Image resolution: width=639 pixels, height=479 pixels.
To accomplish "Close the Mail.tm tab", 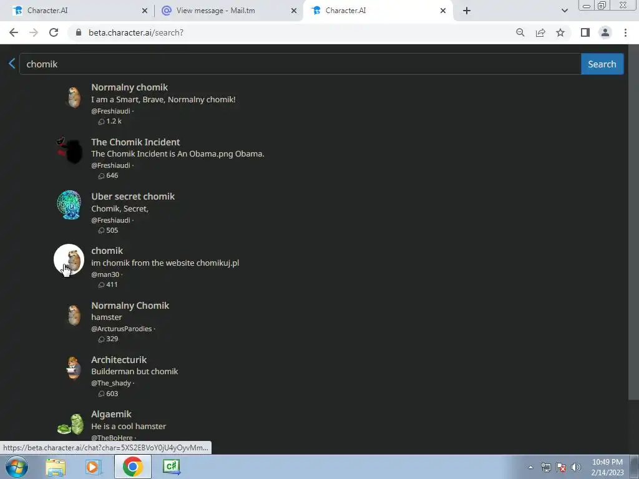I will click(x=294, y=11).
